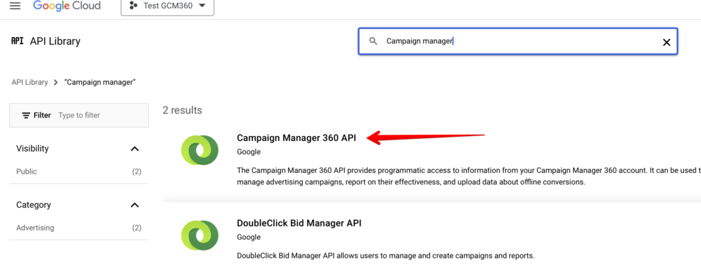Collapse the Visibility filter section

(x=134, y=149)
